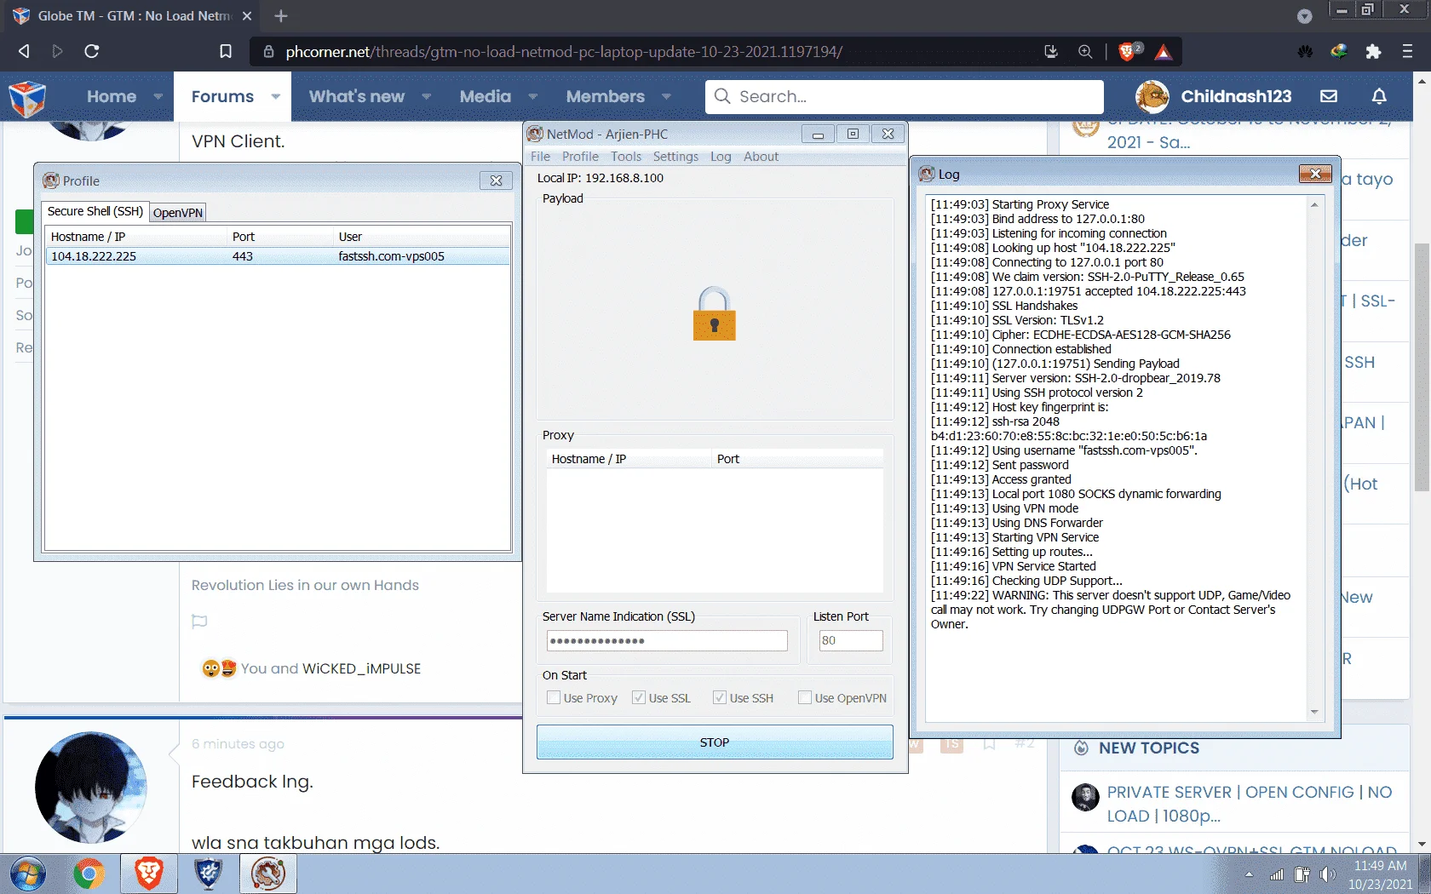Expand the Media dropdown arrow

533,96
